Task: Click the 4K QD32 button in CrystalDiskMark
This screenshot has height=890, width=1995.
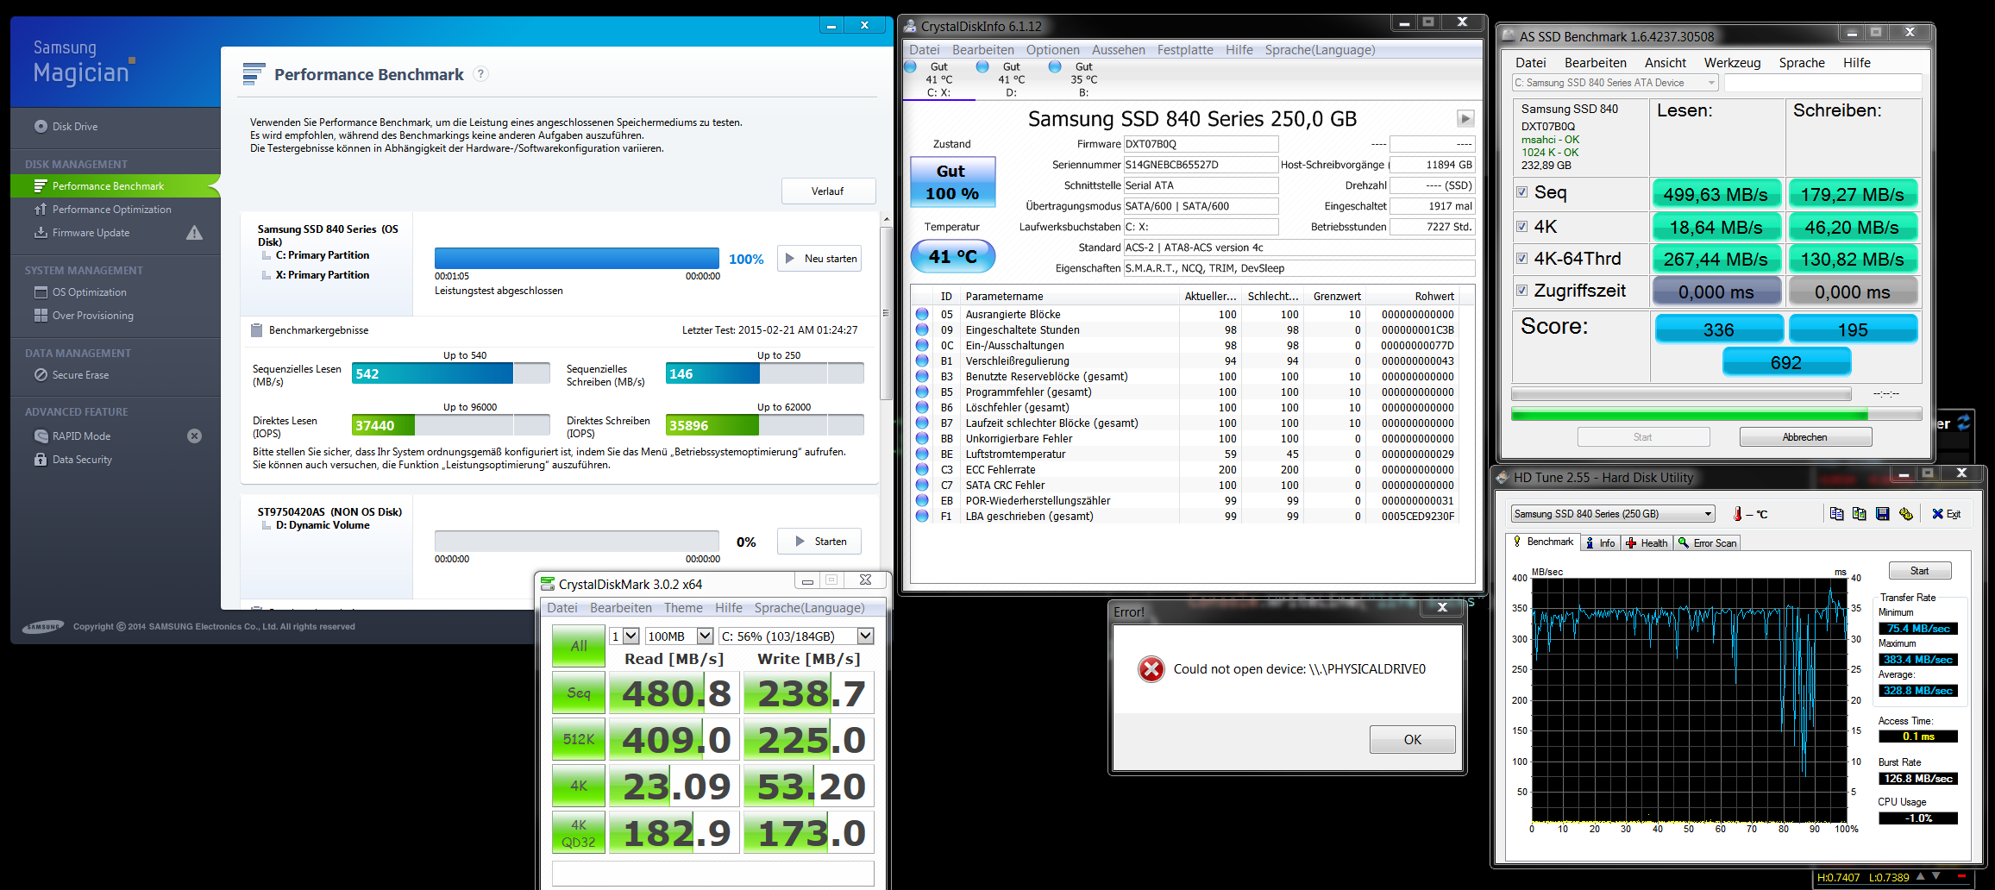Action: (x=579, y=833)
